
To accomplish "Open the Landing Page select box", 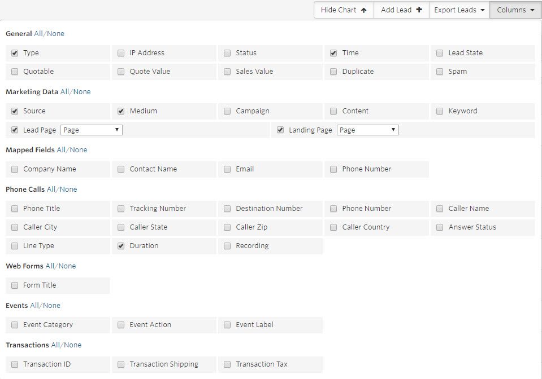I will (x=368, y=130).
